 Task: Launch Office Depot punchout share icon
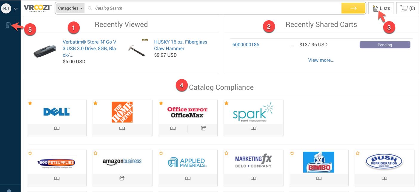point(204,128)
